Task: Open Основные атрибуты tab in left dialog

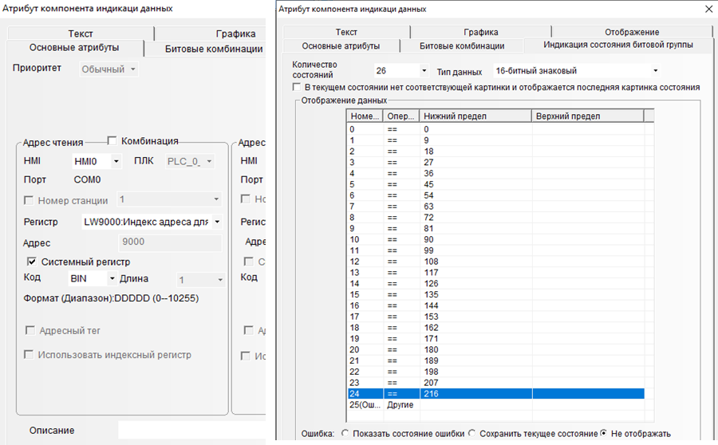Action: click(x=74, y=48)
